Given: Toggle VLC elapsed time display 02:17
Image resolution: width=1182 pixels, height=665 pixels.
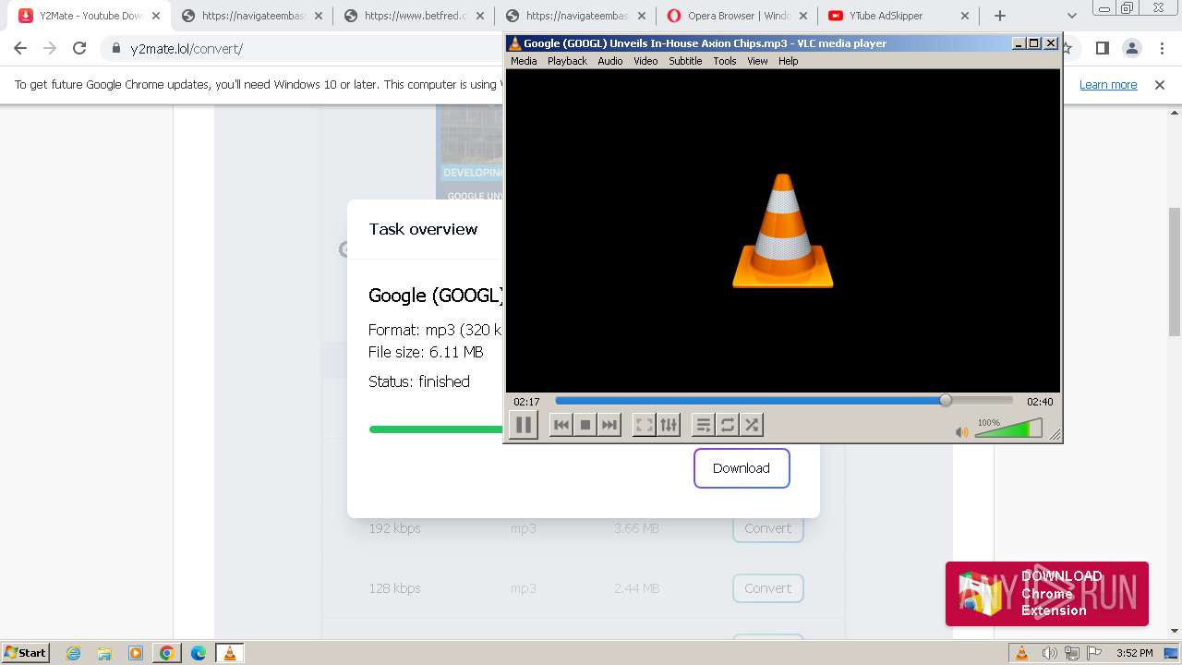Looking at the screenshot, I should click(526, 402).
